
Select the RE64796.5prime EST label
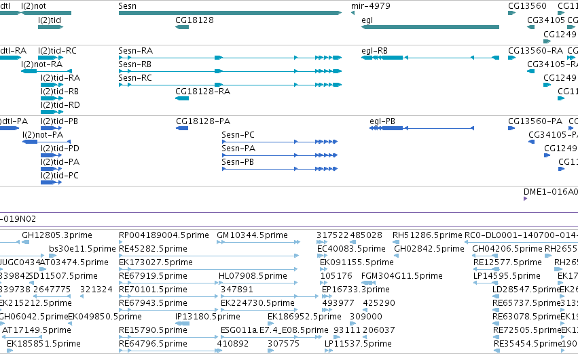(x=153, y=344)
